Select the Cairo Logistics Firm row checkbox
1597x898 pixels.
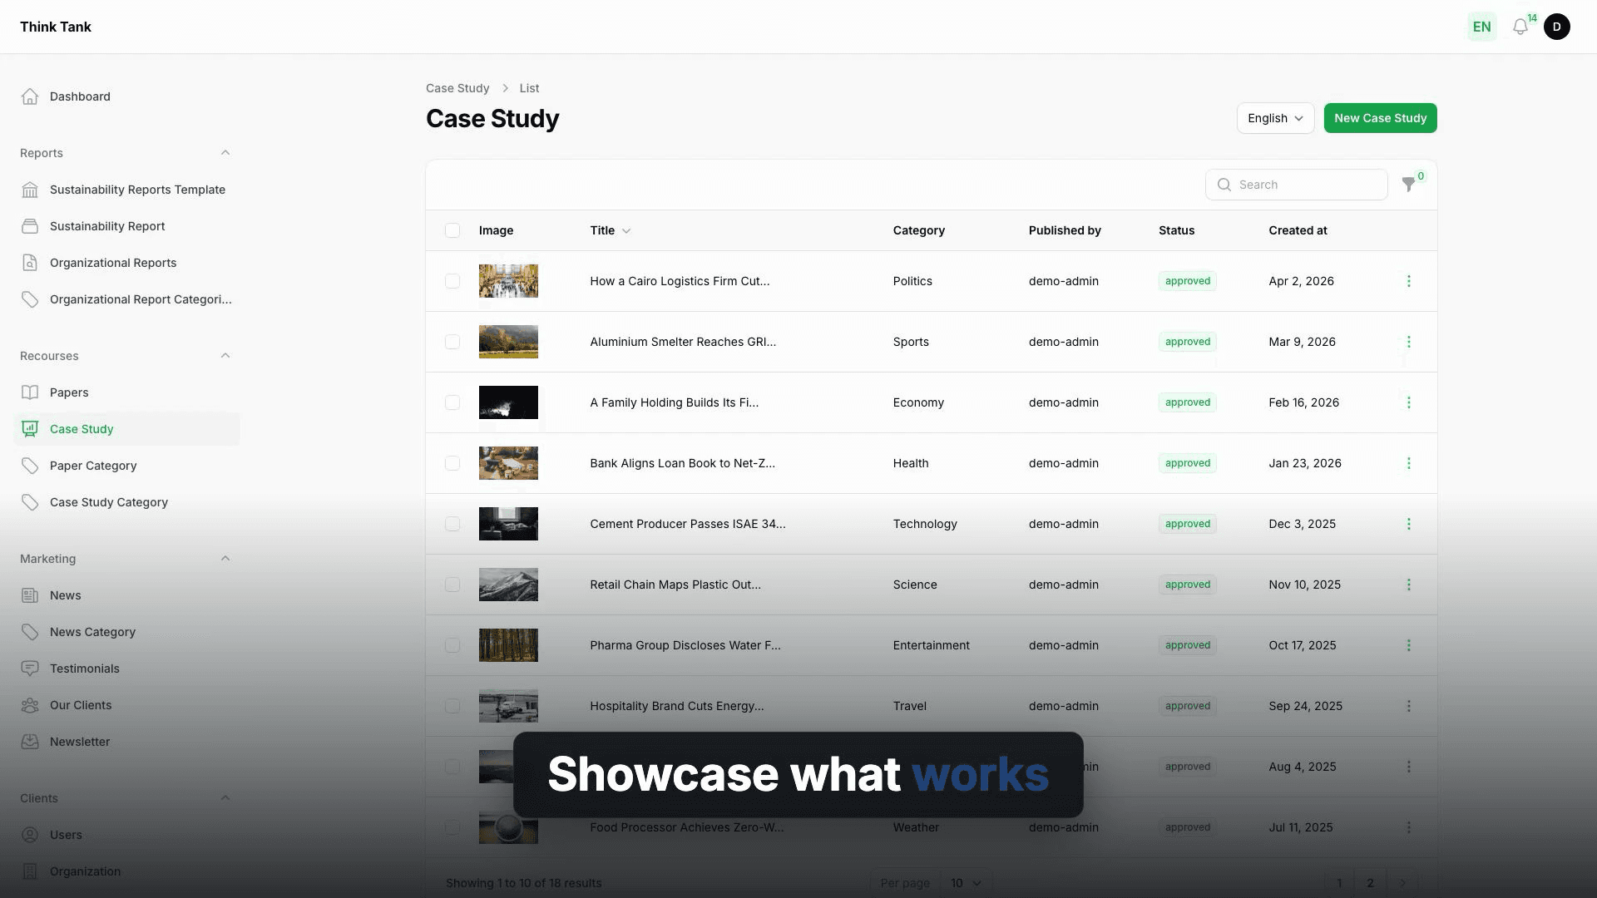click(x=452, y=281)
